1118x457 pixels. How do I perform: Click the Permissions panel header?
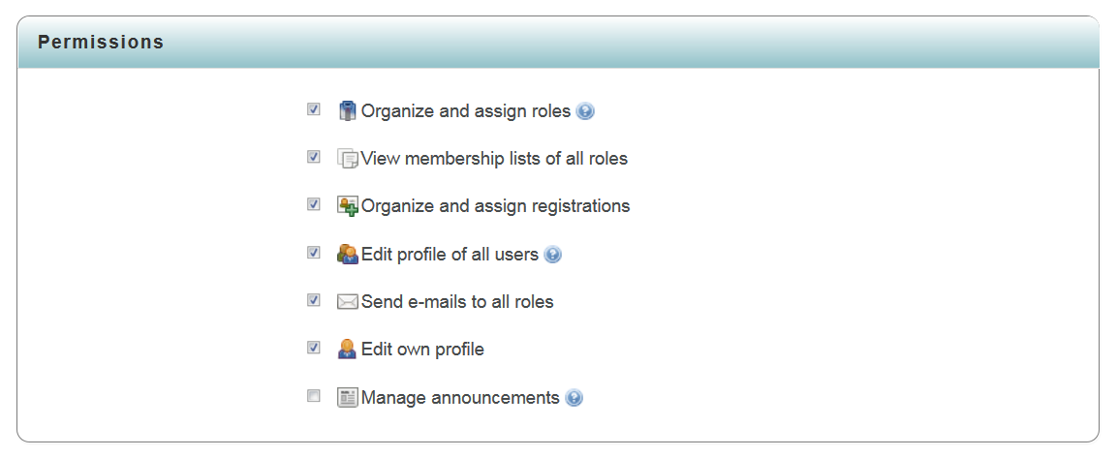(558, 43)
